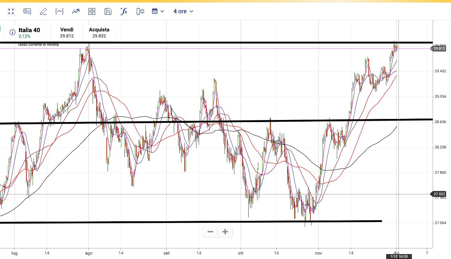Open the comment/notes icon in toolbar
The height and width of the screenshot is (259, 451).
27,11
